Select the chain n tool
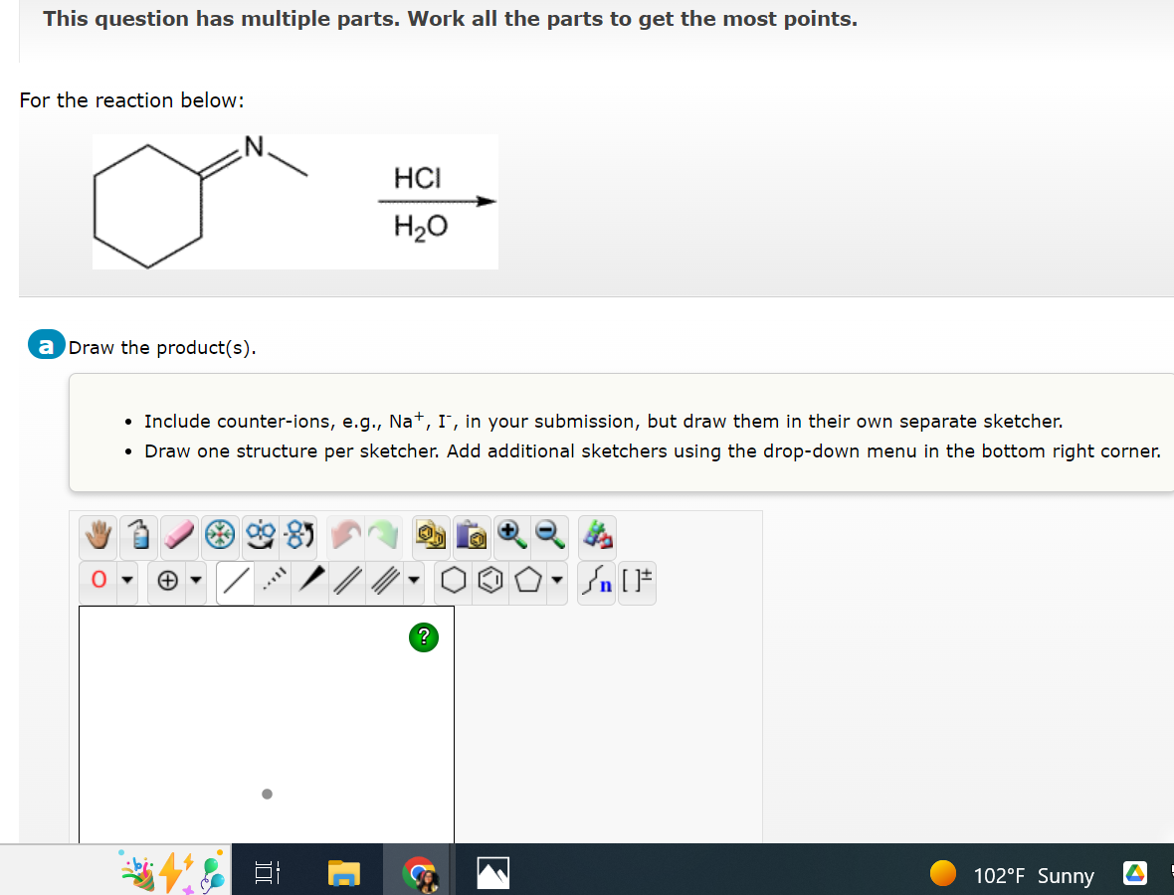The image size is (1174, 895). [598, 581]
